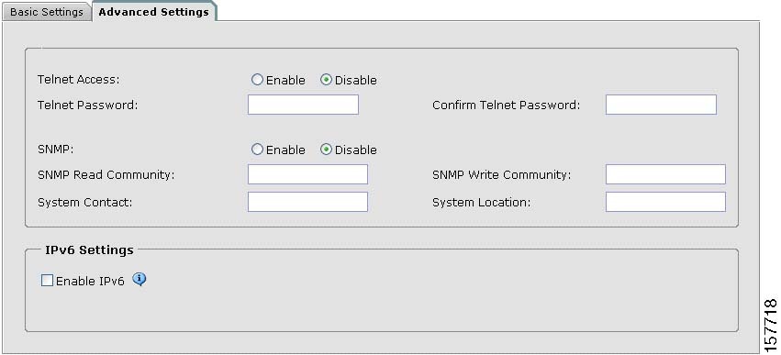Screen dimensions: 781x355
Task: Enable SNMP radio option
Action: 257,150
